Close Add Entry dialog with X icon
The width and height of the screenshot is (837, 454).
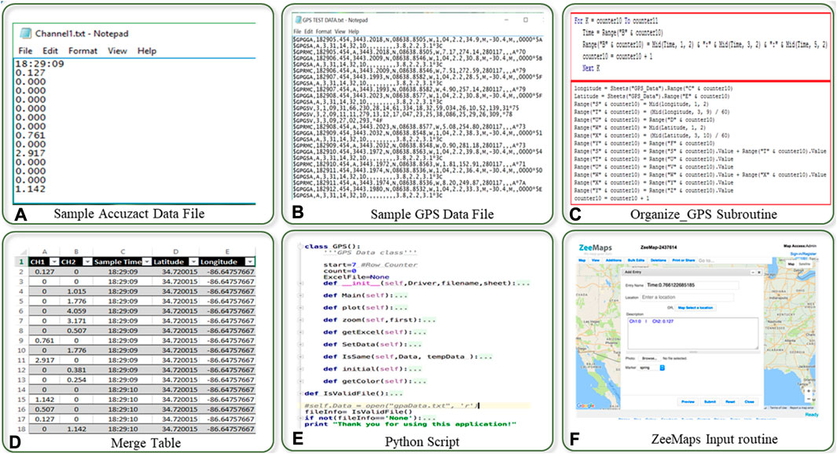click(759, 273)
